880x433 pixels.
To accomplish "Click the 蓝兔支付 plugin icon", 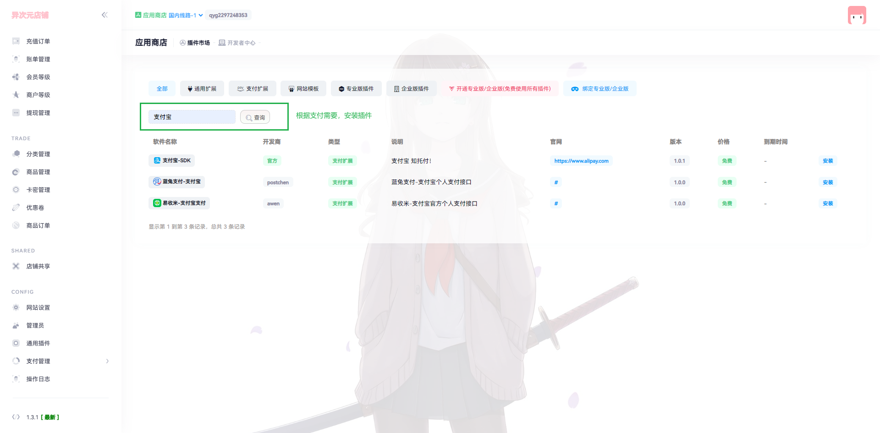I will 157,182.
